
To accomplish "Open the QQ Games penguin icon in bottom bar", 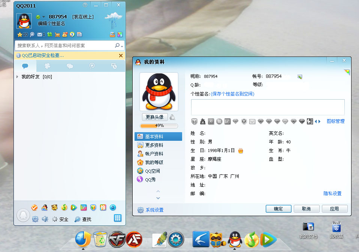I will coord(45,207).
